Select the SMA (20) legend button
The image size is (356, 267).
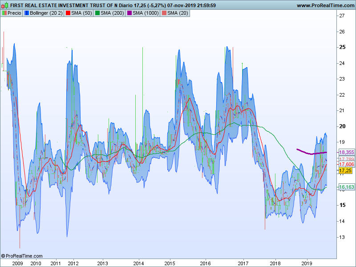point(175,13)
